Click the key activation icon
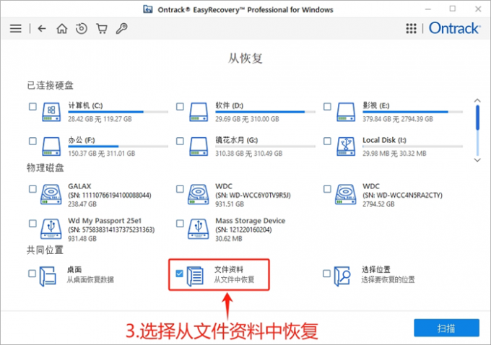The image size is (491, 345). coord(122,28)
